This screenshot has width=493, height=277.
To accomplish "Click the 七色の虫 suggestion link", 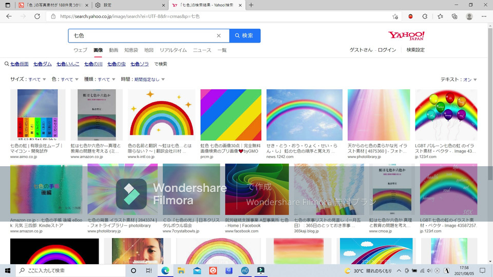I will click(x=117, y=64).
